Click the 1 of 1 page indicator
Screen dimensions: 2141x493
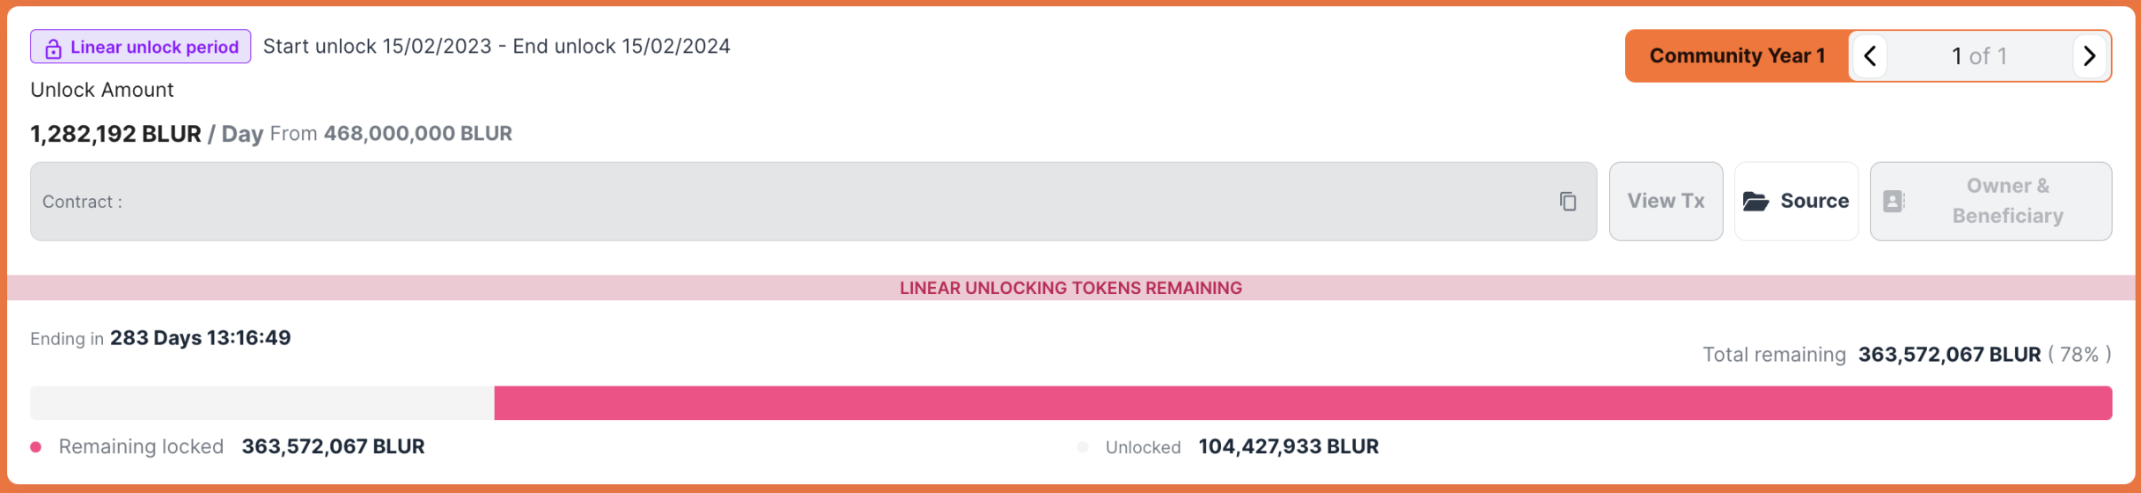tap(1979, 56)
